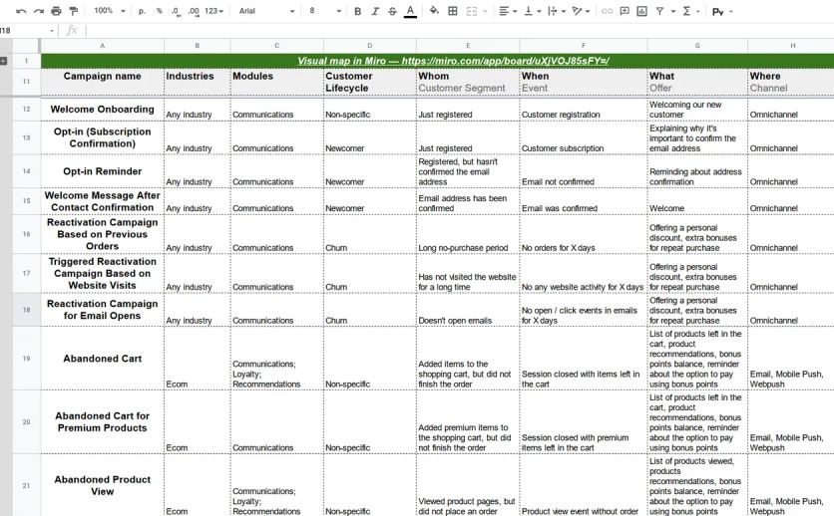Select the 'Customer Lifecycle' header cell
This screenshot has width=834, height=516.
coord(370,82)
